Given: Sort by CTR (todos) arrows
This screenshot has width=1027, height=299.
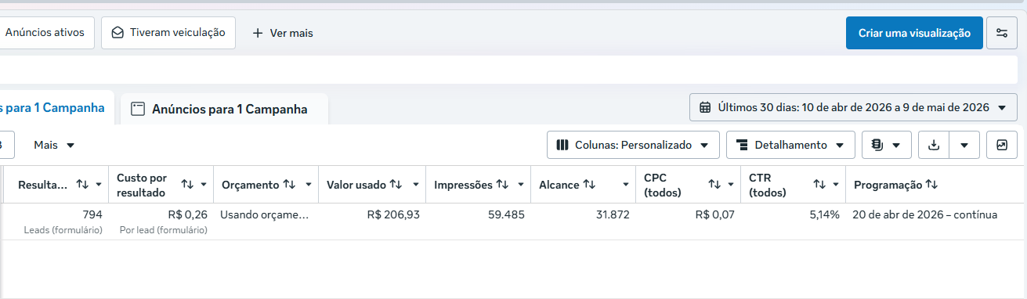Looking at the screenshot, I should [819, 185].
